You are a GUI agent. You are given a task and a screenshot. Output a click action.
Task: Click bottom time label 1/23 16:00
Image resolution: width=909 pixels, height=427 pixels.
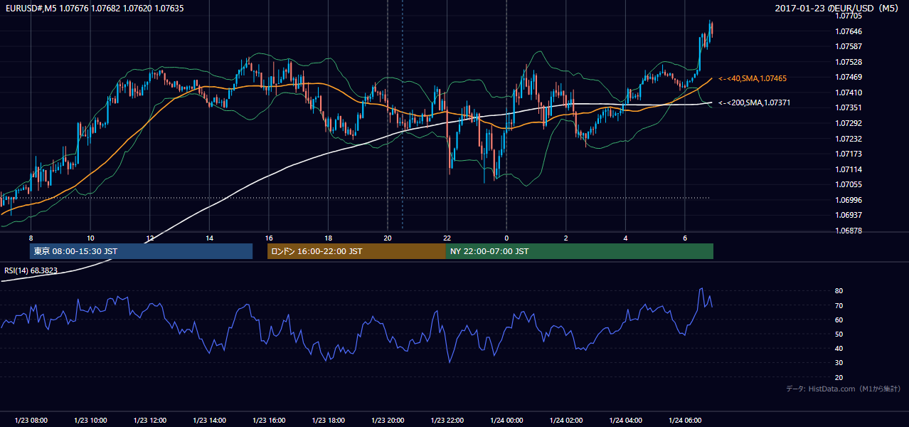point(269,421)
